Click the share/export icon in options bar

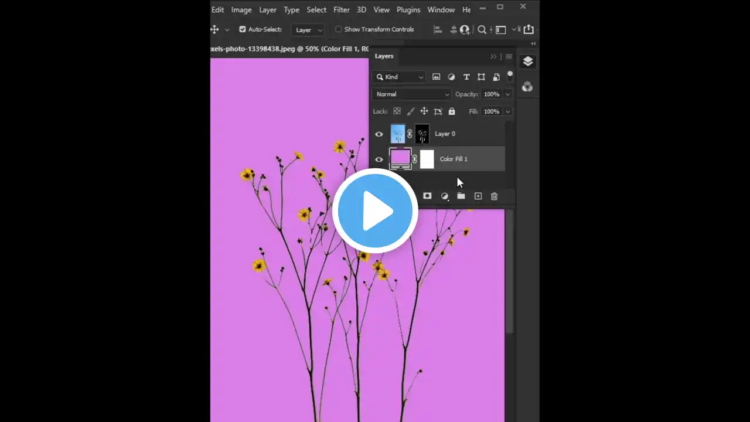point(529,29)
